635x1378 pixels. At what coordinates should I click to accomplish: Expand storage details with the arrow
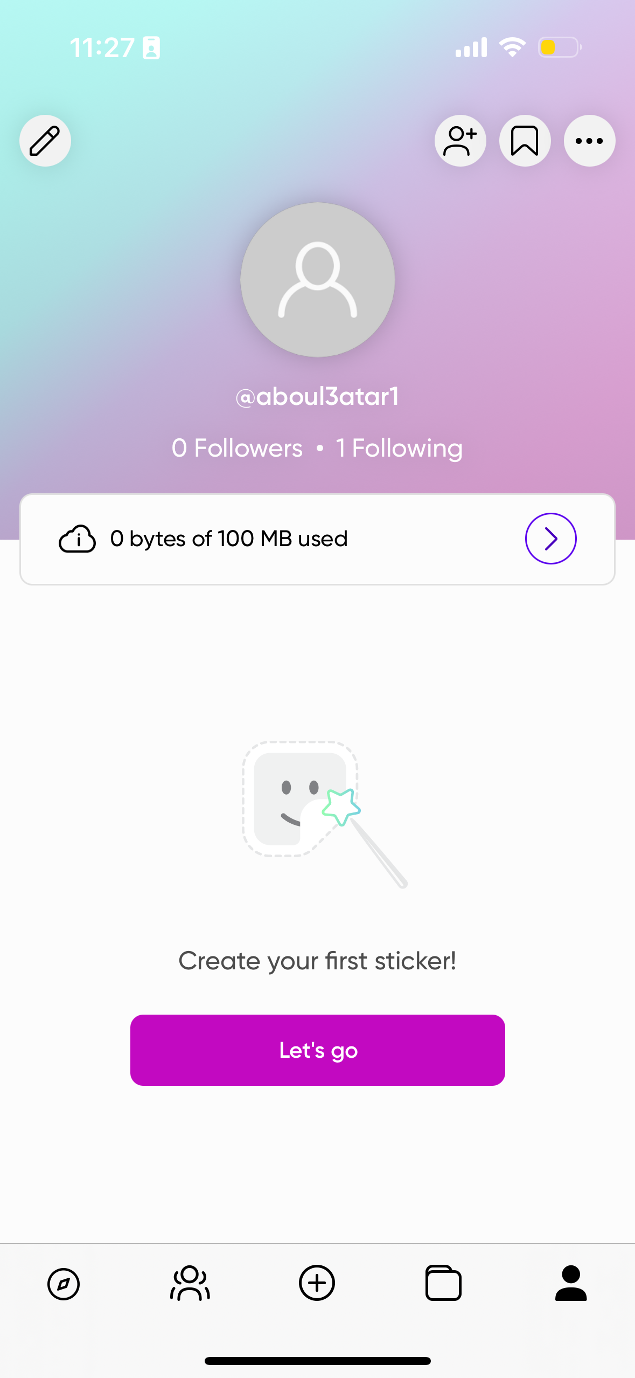(x=550, y=539)
